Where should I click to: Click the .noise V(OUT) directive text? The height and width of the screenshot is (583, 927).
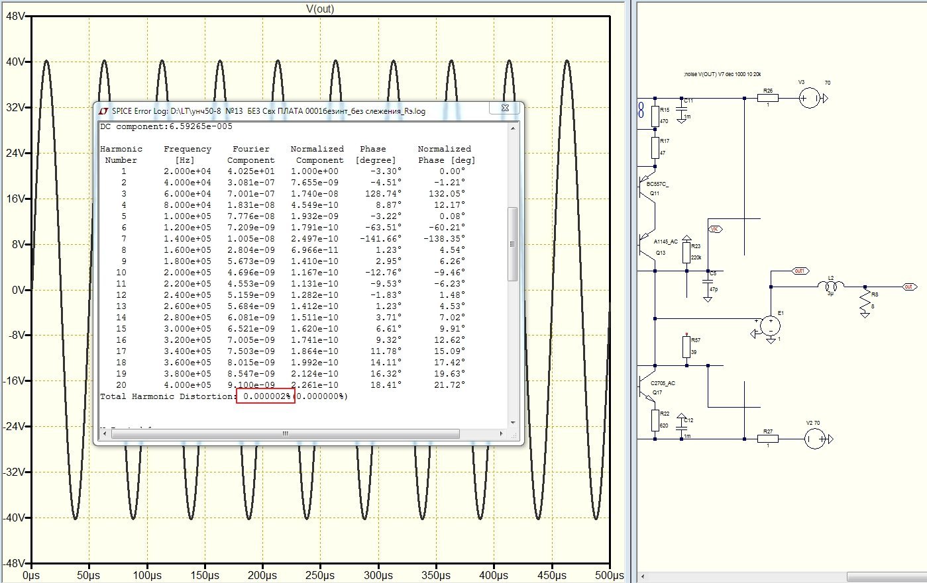722,75
